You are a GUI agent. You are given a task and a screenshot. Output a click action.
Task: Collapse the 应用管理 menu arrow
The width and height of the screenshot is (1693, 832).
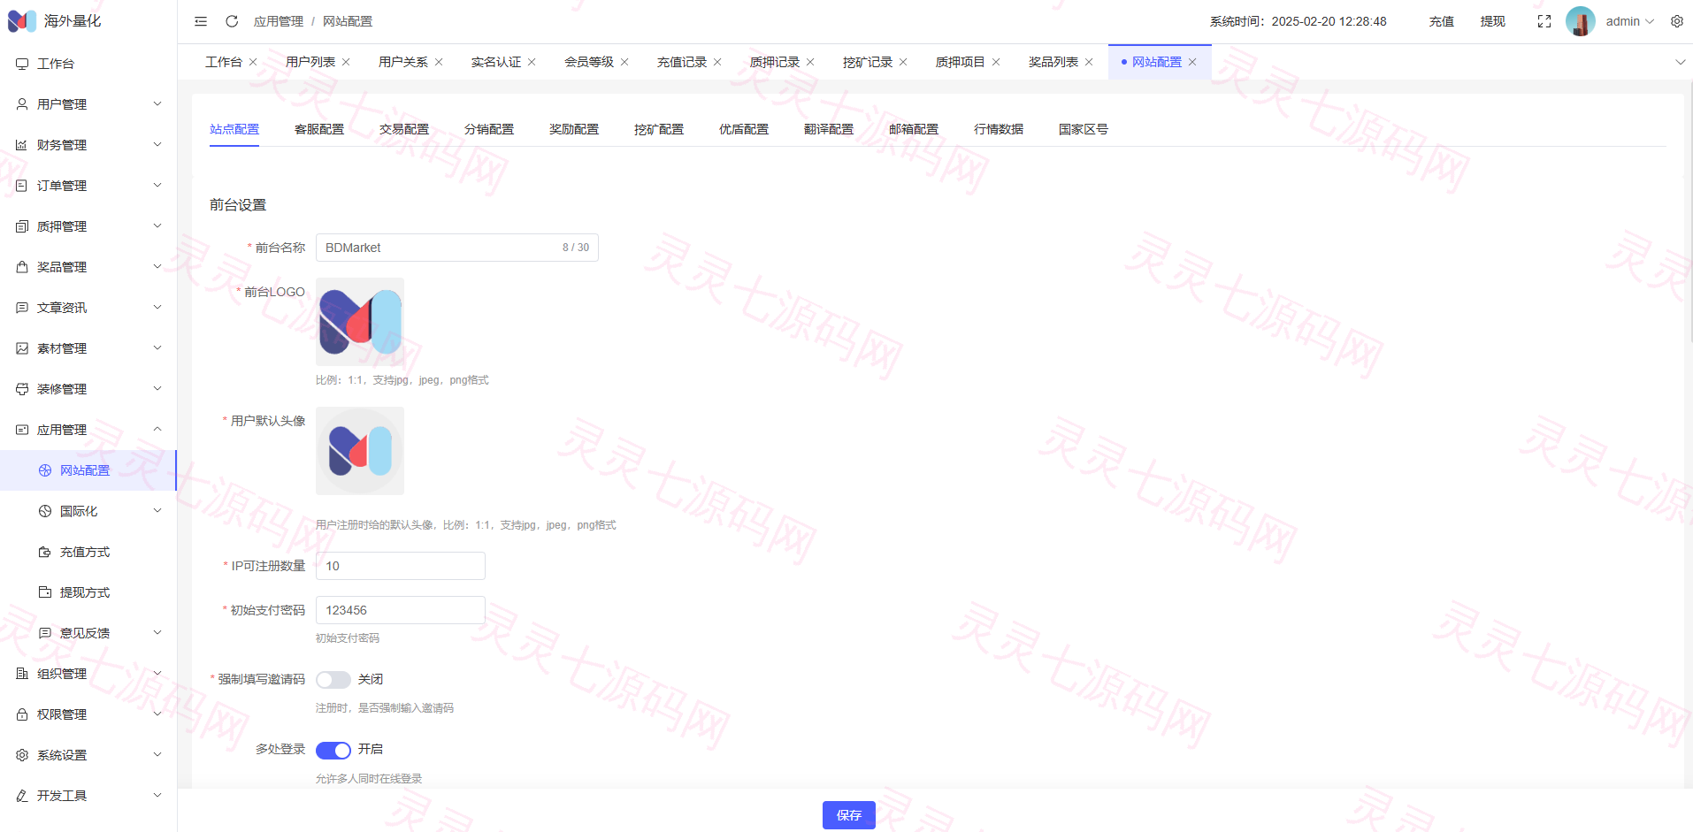pyautogui.click(x=157, y=430)
